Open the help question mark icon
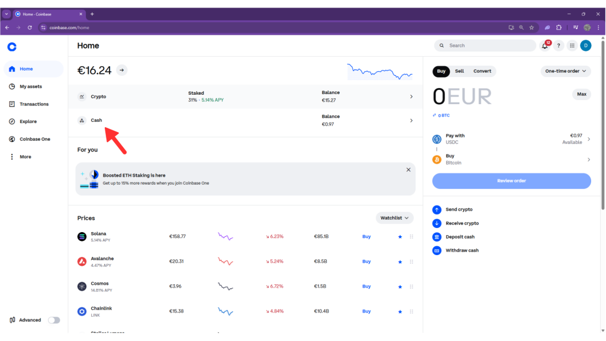606x341 pixels. click(559, 46)
